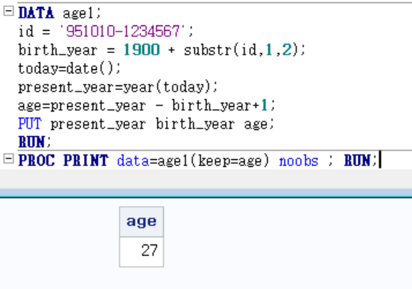412x289 pixels.
Task: Click the dataset name age1 after DATA
Action: click(78, 13)
